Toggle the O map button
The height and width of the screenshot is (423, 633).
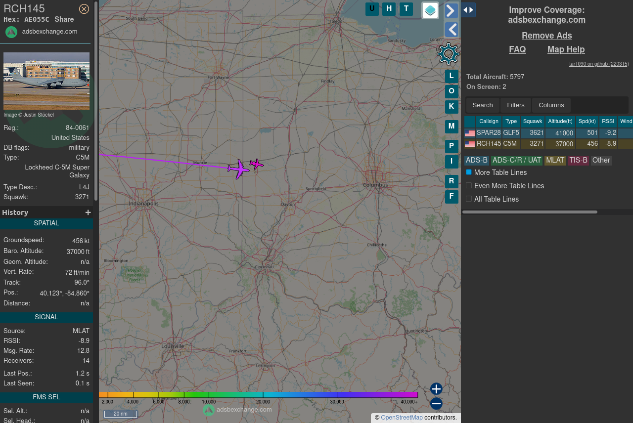pyautogui.click(x=452, y=91)
